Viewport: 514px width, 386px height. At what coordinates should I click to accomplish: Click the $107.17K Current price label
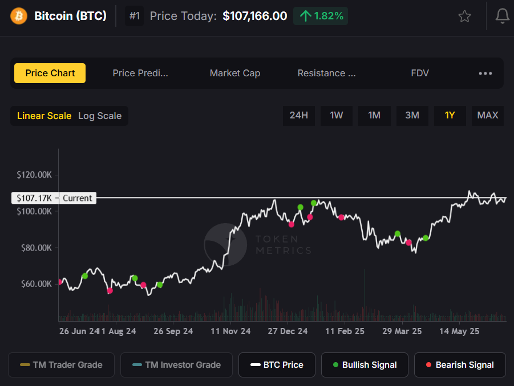click(x=54, y=198)
